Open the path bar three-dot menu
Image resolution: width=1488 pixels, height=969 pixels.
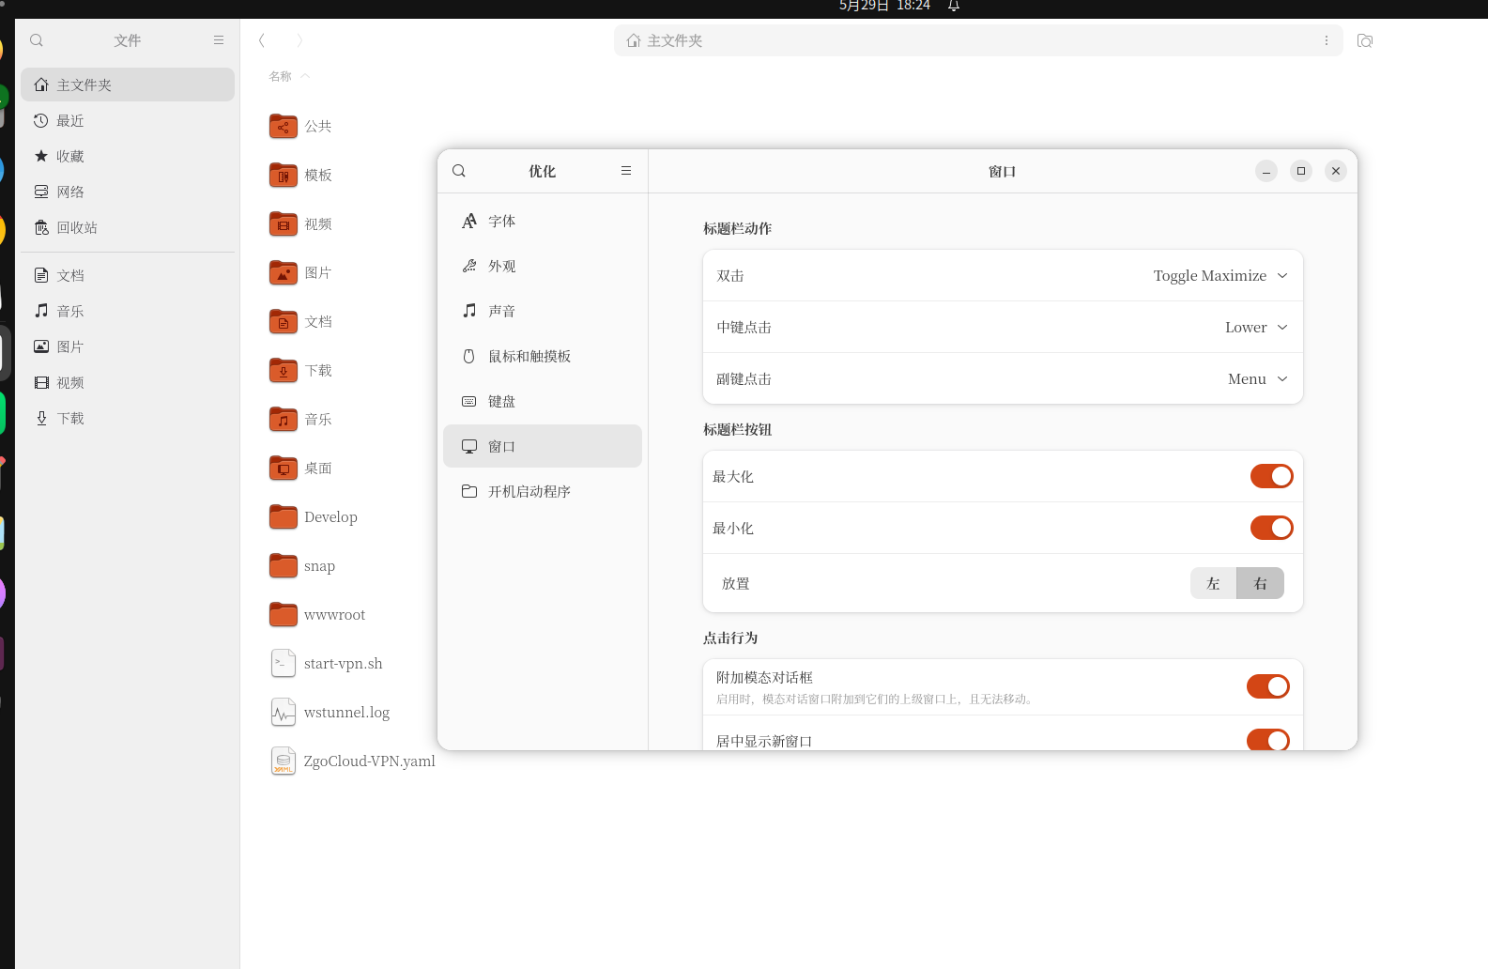1327,40
